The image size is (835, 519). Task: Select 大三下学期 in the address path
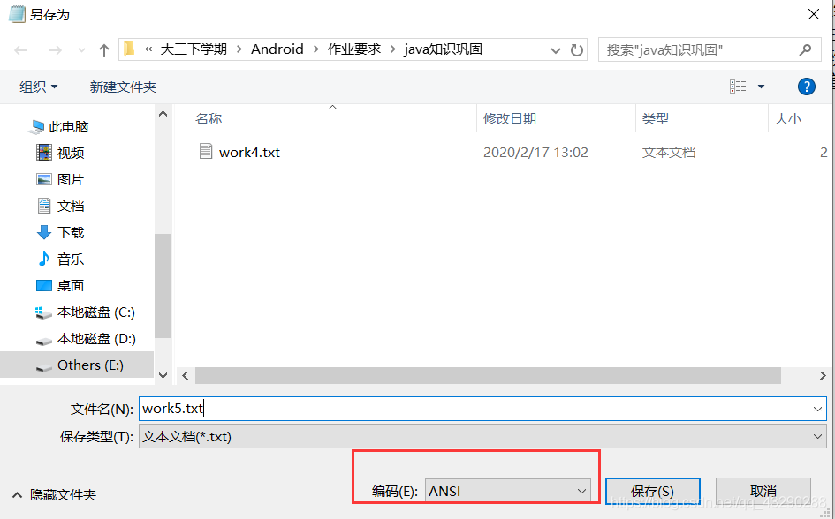coord(194,49)
